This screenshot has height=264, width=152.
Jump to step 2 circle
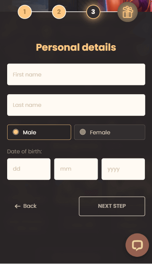[x=59, y=12]
